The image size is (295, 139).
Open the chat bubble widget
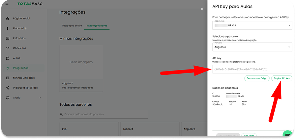coord(287,135)
